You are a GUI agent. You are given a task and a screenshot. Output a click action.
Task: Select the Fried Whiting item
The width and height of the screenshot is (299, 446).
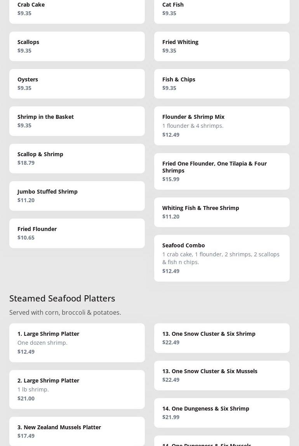tap(222, 46)
